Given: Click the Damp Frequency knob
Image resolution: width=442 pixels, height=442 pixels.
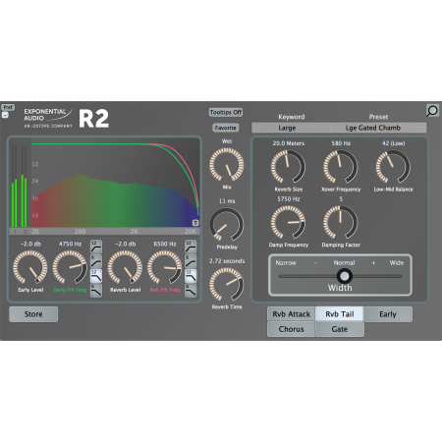Looking at the screenshot, I should 288,222.
